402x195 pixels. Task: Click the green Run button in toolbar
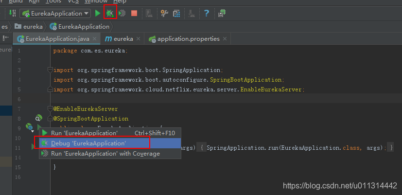[97, 13]
